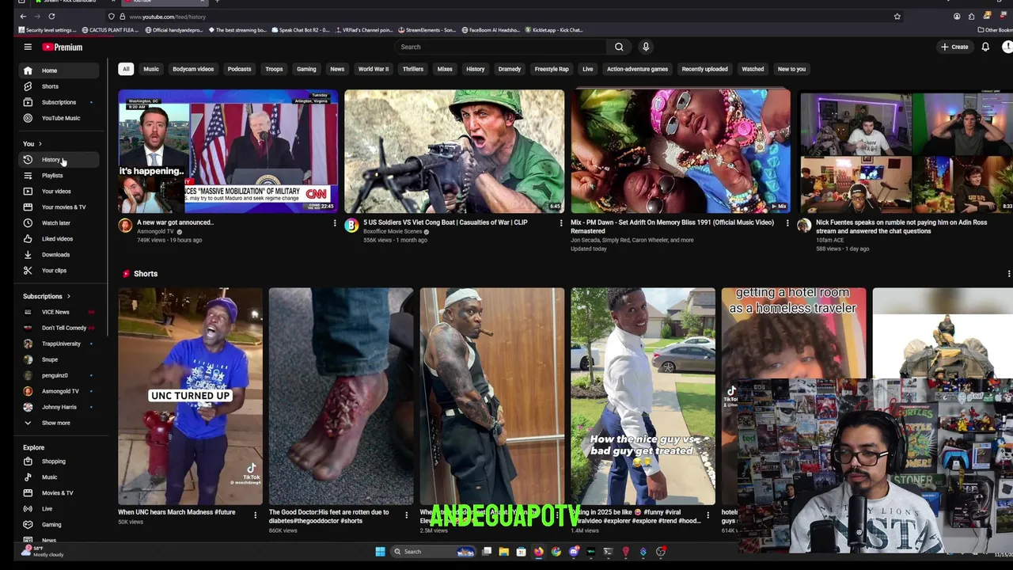The image size is (1013, 570).
Task: Open YouTube Music in sidebar
Action: click(x=60, y=118)
